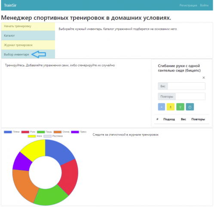Open the Регистрация link

[188, 6]
